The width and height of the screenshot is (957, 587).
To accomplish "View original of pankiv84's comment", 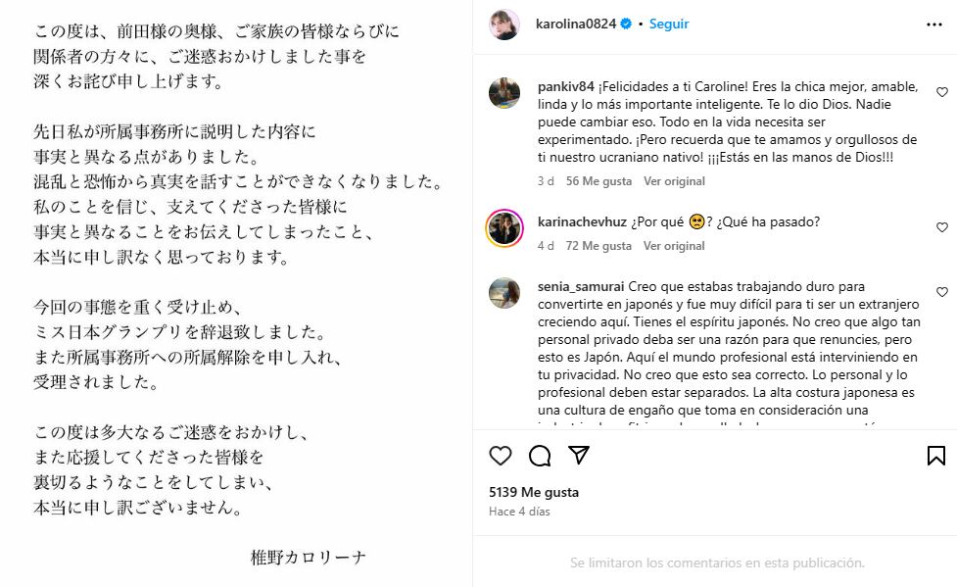I will click(674, 181).
